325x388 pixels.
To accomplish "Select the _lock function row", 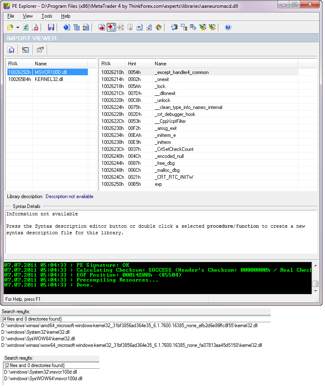I will pyautogui.click(x=199, y=86).
